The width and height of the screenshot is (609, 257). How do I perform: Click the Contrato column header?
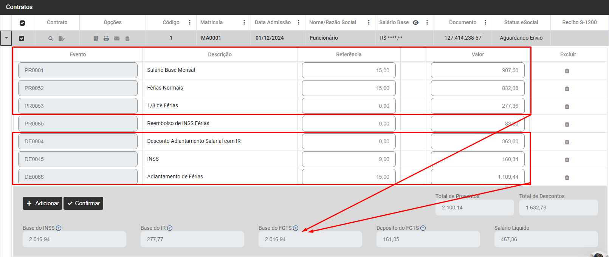pos(57,23)
